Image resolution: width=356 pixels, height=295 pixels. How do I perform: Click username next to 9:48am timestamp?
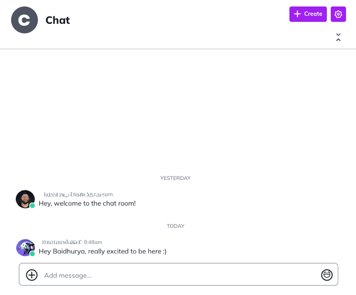(x=61, y=242)
